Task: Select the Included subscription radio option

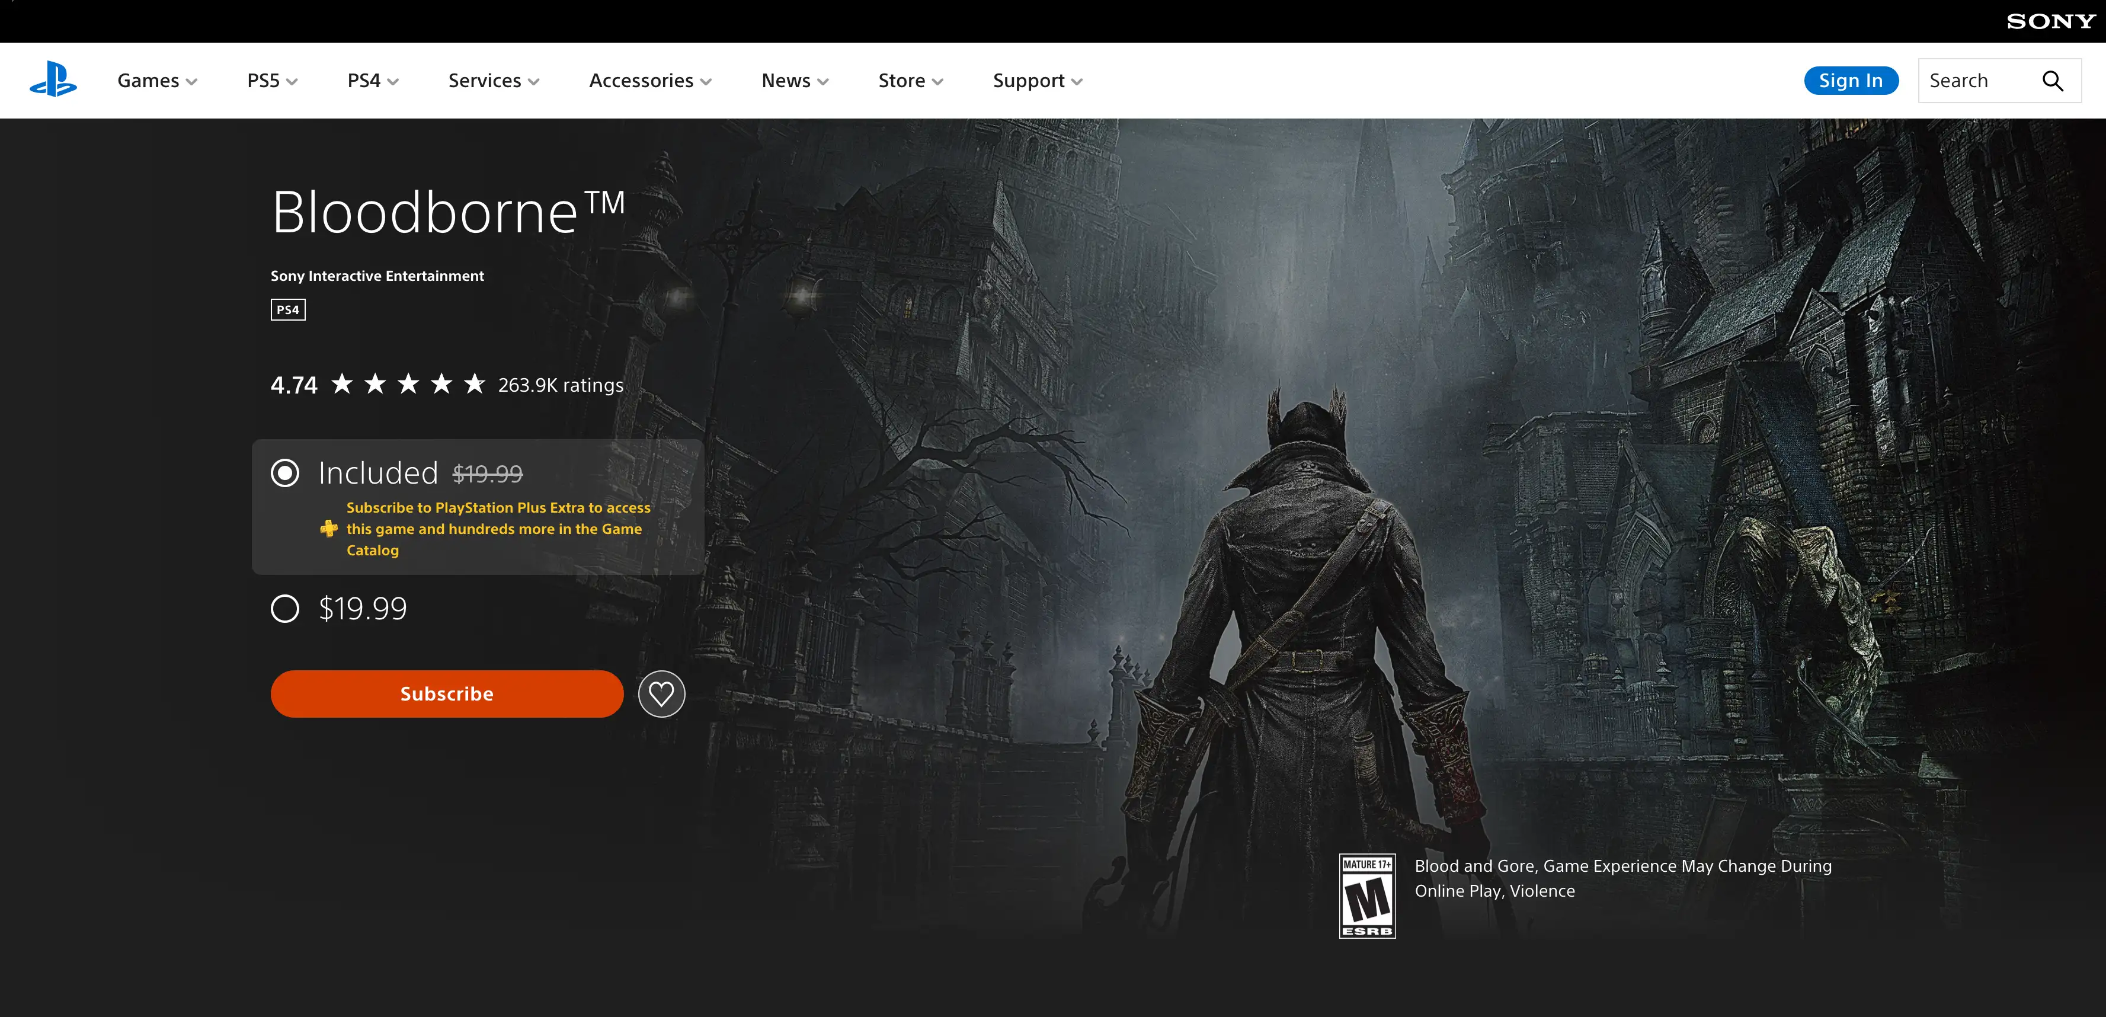Action: (284, 472)
